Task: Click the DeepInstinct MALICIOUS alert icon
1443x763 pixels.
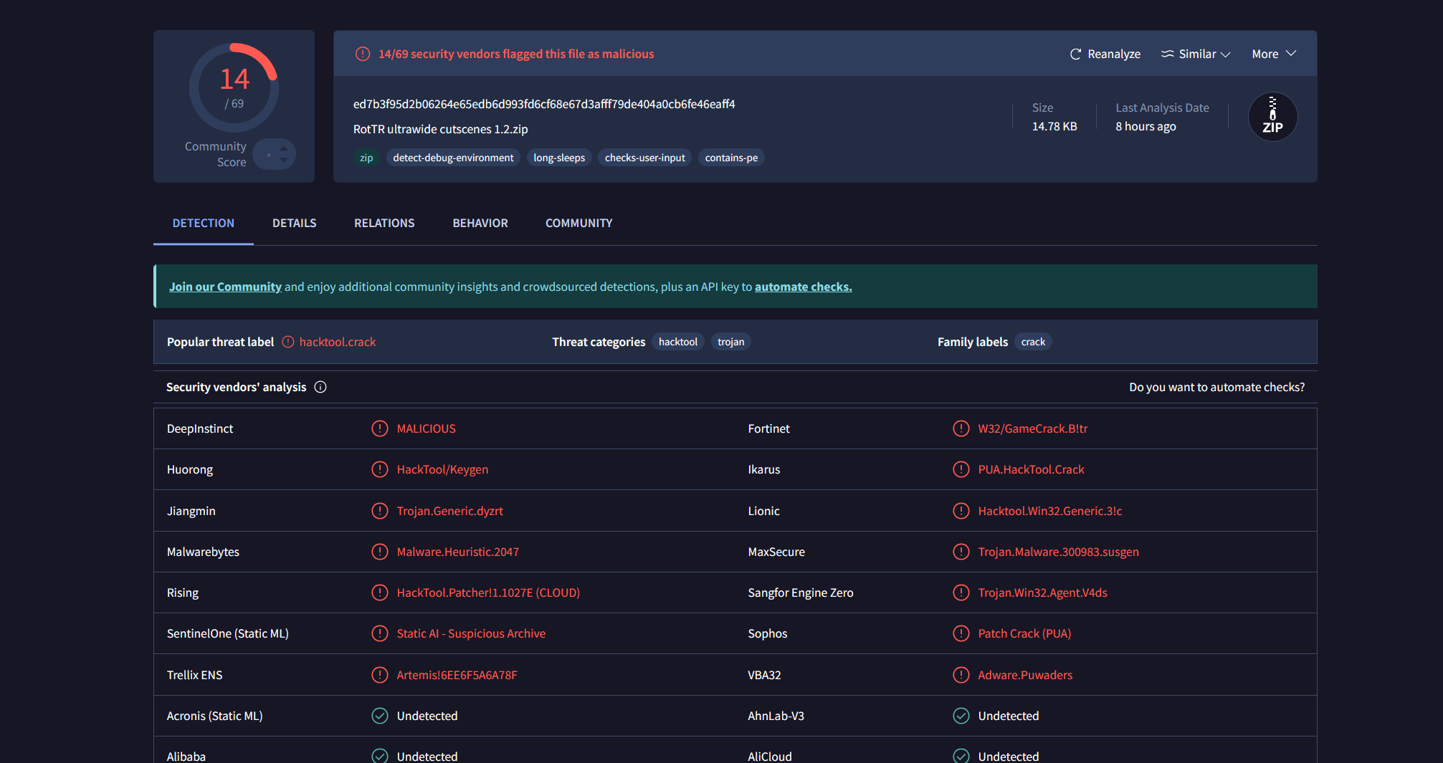Action: [x=380, y=428]
